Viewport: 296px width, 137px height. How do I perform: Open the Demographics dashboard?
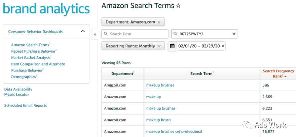[24, 77]
